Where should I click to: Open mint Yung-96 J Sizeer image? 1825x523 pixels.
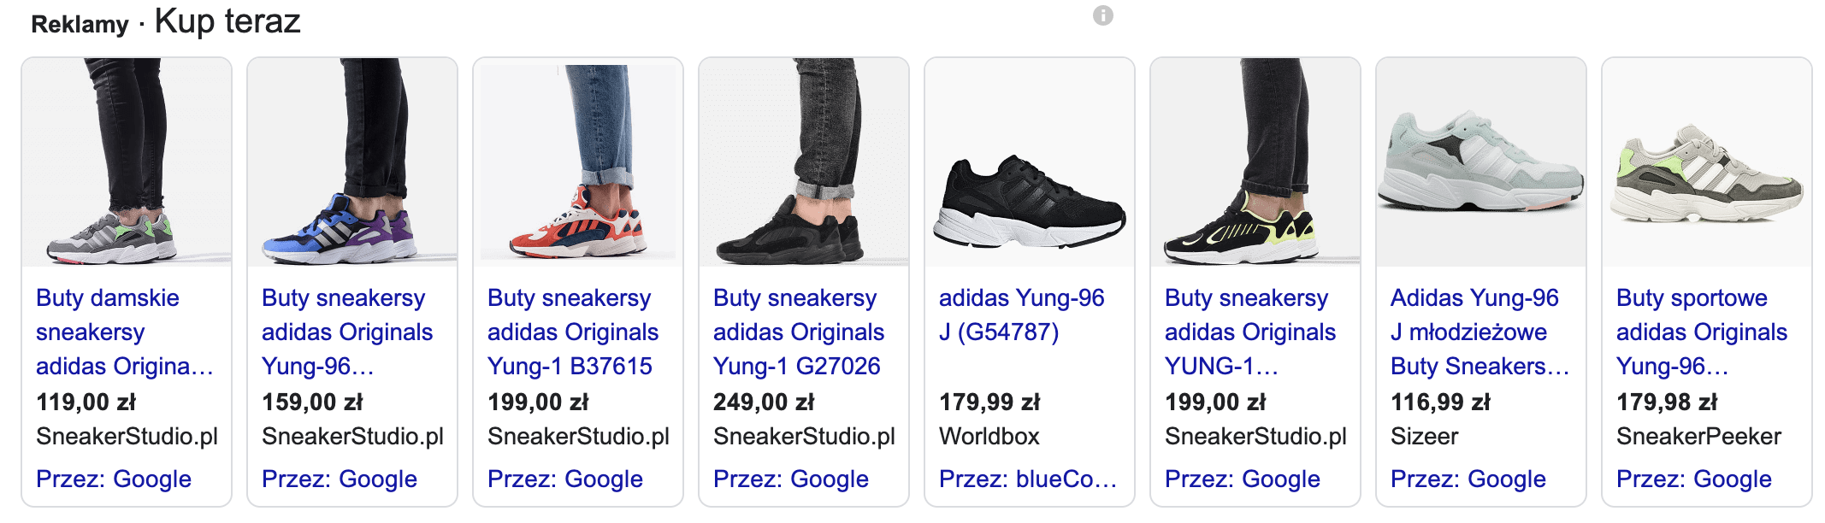pos(1481,162)
